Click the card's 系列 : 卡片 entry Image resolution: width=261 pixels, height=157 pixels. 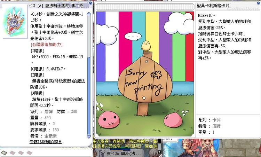pyautogui.click(x=209, y=120)
